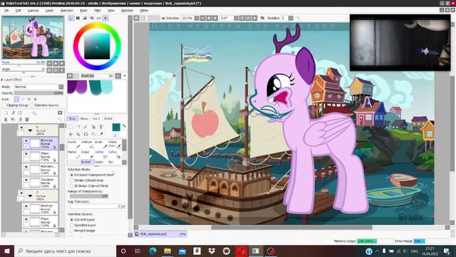Open the rotation angle dropdown

tap(236, 18)
